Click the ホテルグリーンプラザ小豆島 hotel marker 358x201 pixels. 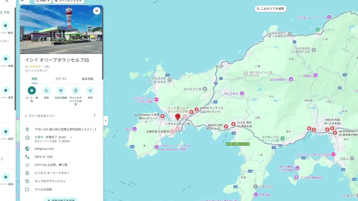[x=156, y=99]
